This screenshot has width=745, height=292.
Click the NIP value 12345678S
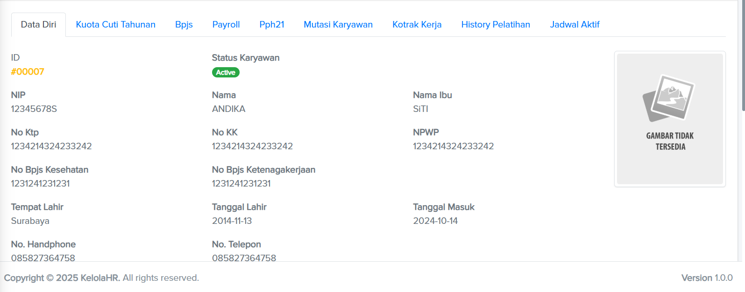34,109
